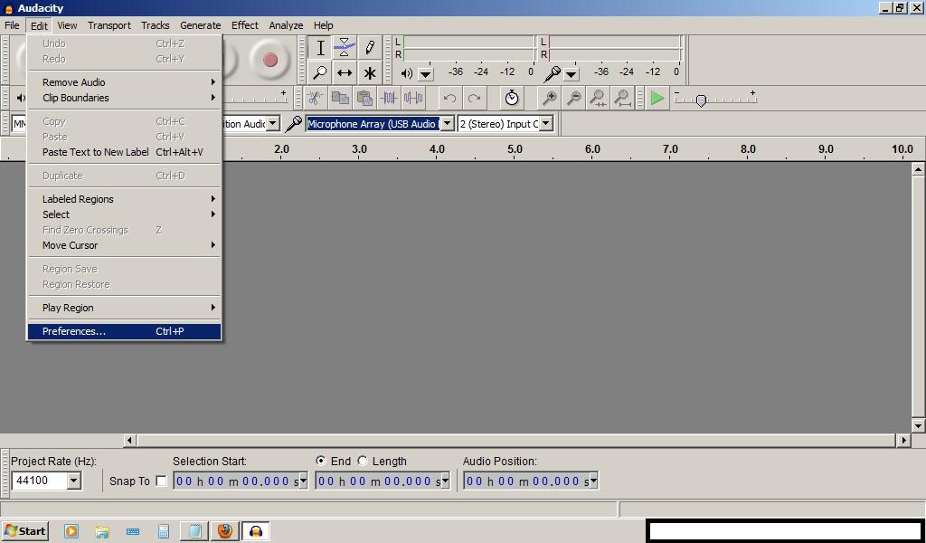Select the Draw (pencil) tool
926x543 pixels.
pyautogui.click(x=370, y=48)
